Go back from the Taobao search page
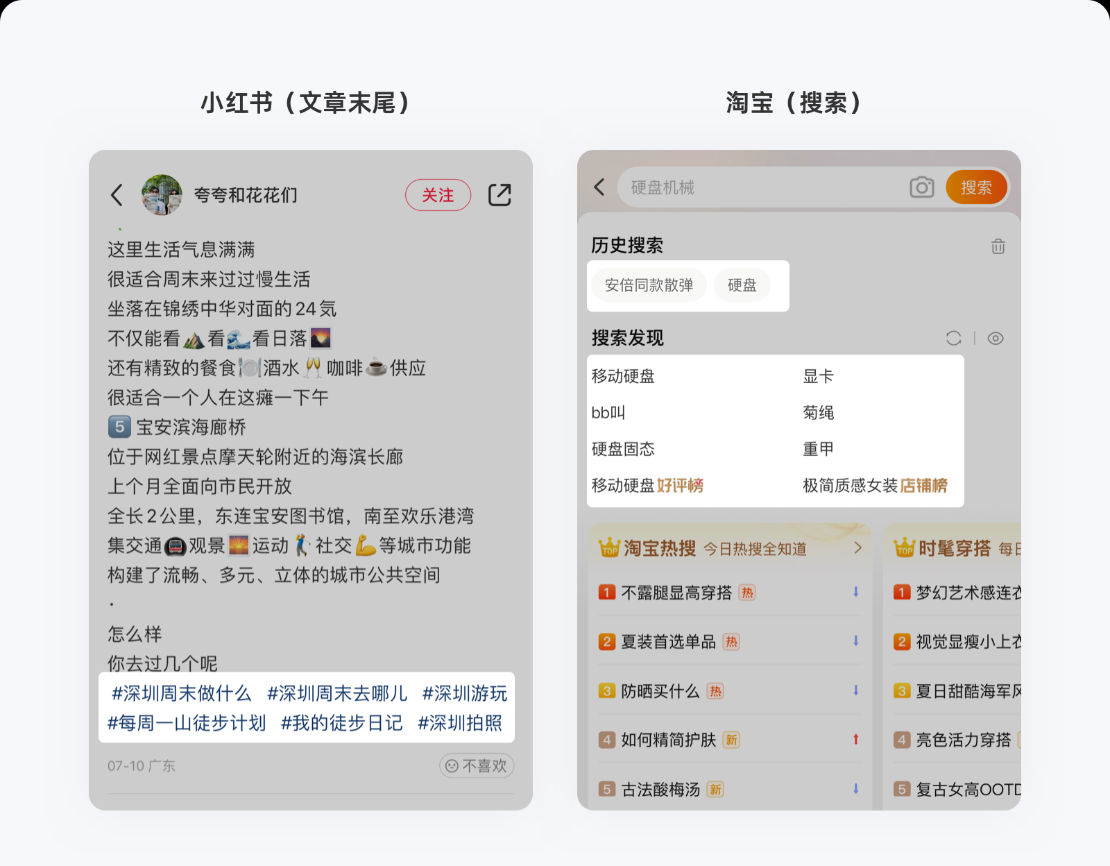Image resolution: width=1110 pixels, height=866 pixels. point(599,187)
